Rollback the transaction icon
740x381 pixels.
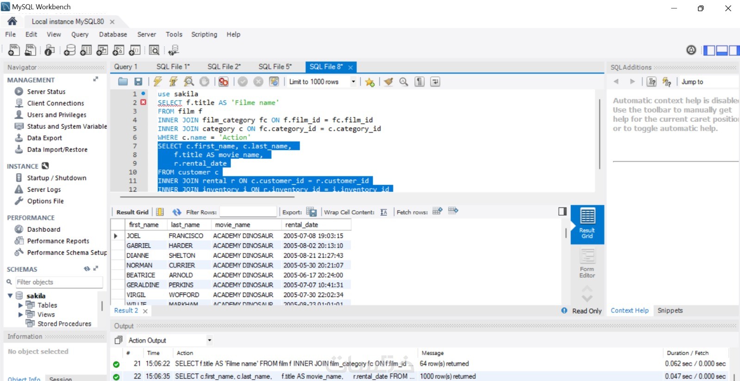[x=259, y=82]
